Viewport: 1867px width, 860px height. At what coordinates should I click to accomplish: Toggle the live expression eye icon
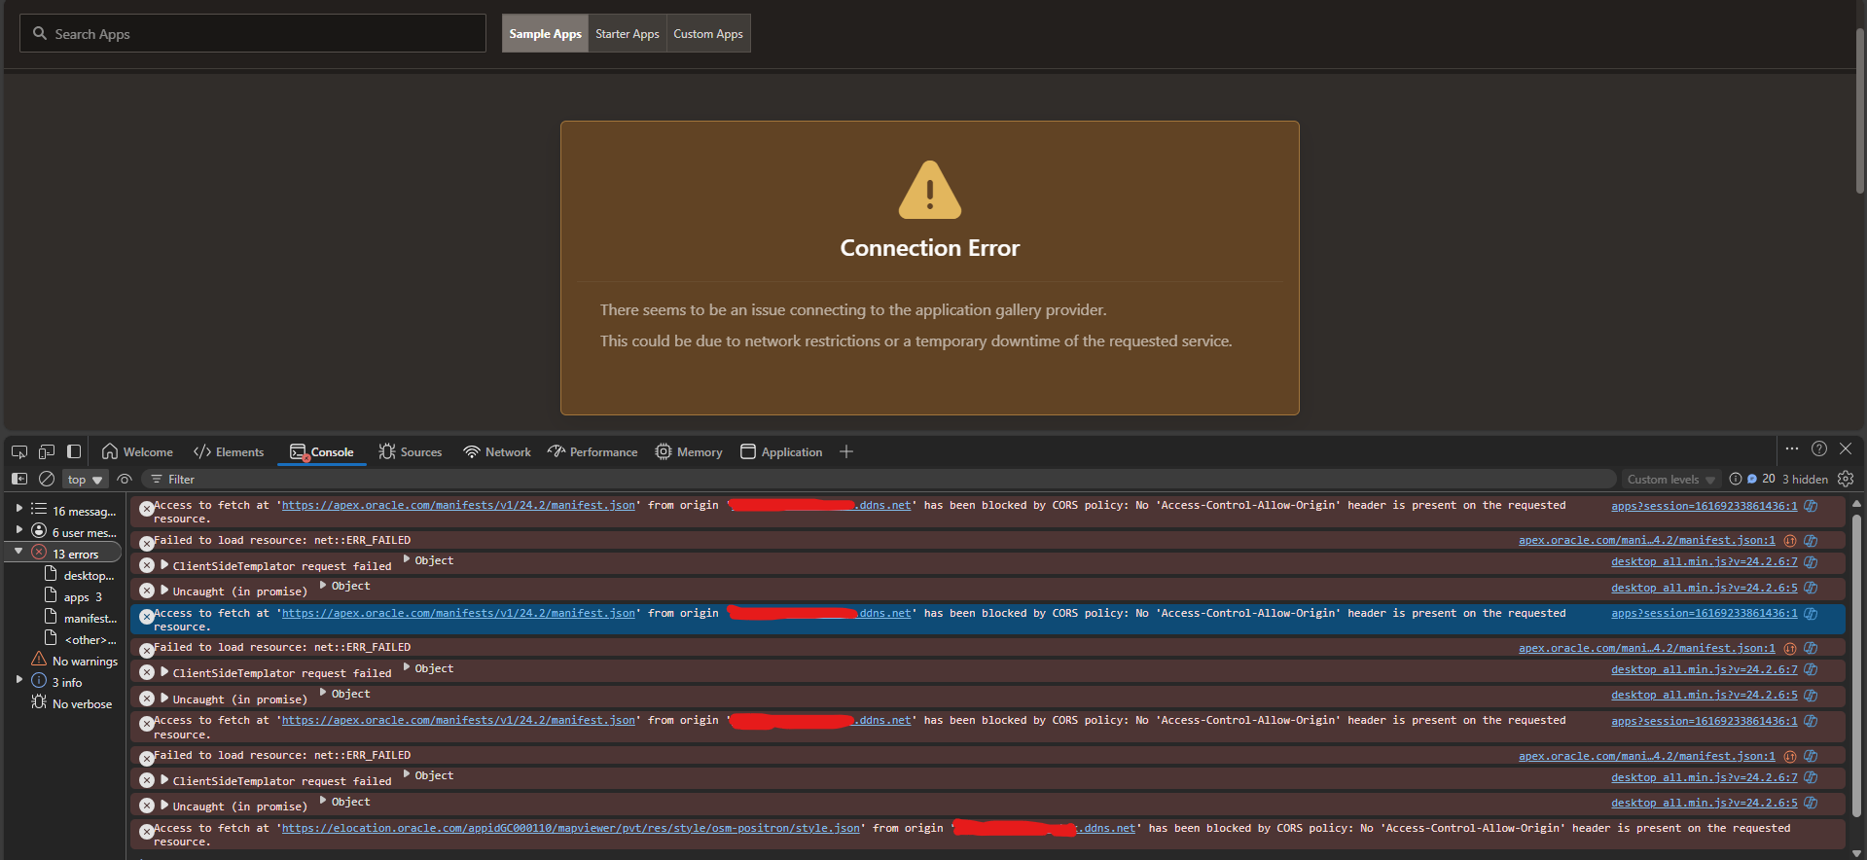125,479
